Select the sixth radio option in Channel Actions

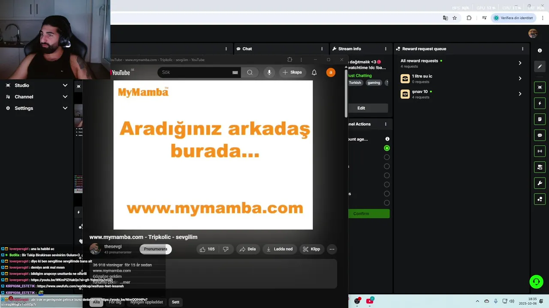[387, 194]
